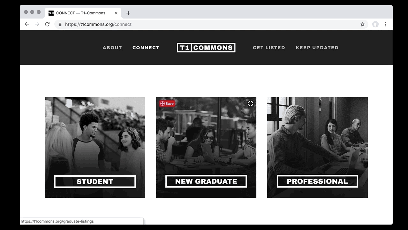This screenshot has height=230, width=408.
Task: Open the user profile avatar icon
Action: pyautogui.click(x=375, y=24)
